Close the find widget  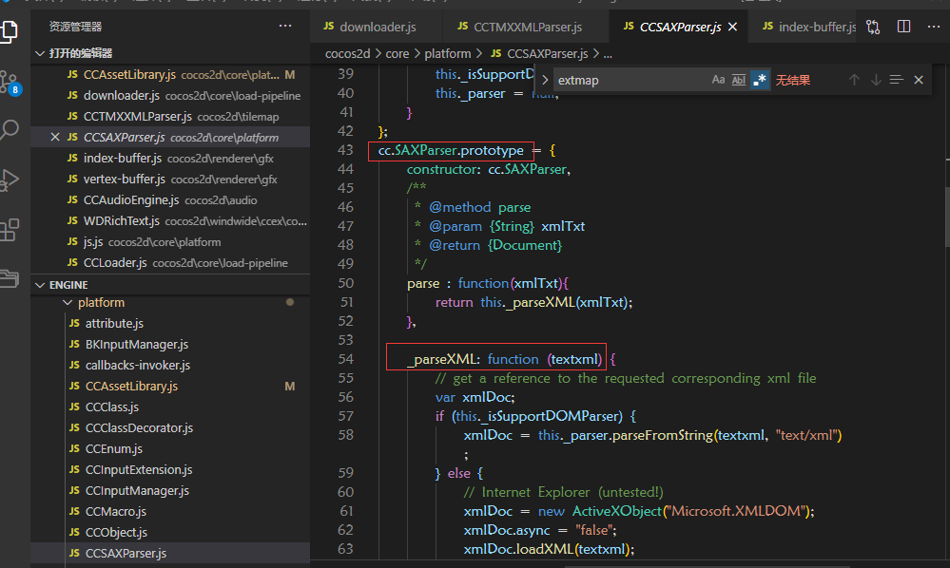919,80
